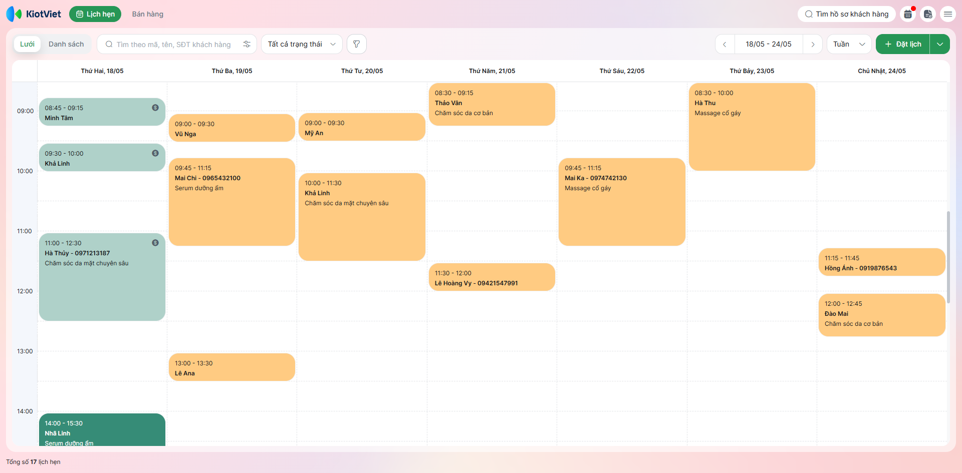Click payment icon on Minh Tâm appointment
Screen dimensions: 962x473
point(155,108)
